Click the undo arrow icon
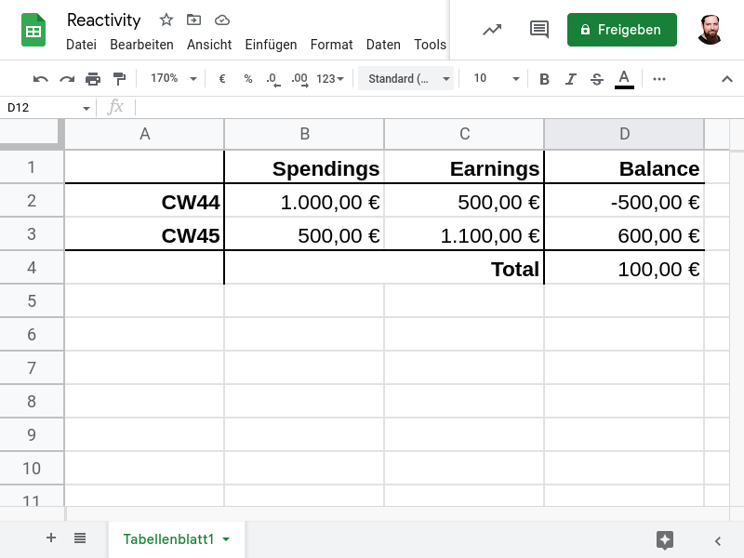This screenshot has width=744, height=558. 40,79
